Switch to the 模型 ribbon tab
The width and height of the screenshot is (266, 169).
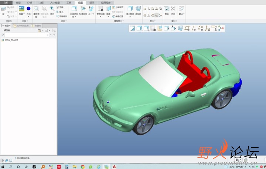pos(18,3)
